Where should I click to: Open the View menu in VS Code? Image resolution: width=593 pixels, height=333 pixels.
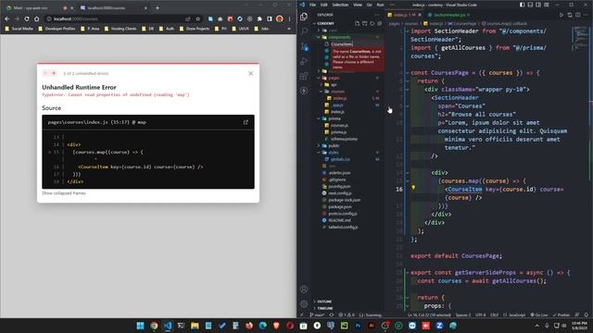point(358,5)
